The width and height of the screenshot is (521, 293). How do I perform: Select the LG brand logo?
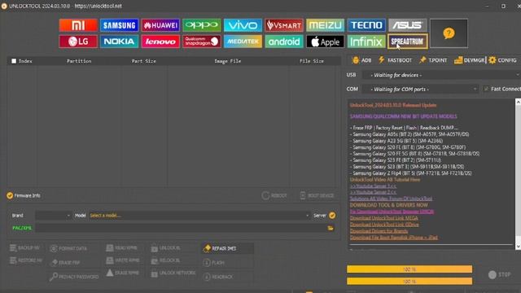pyautogui.click(x=78, y=42)
